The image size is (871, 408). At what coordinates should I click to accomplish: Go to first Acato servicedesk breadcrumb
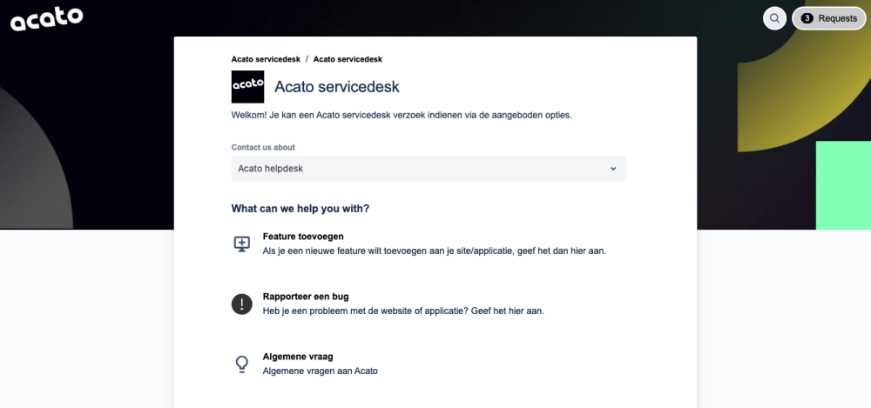pos(266,59)
